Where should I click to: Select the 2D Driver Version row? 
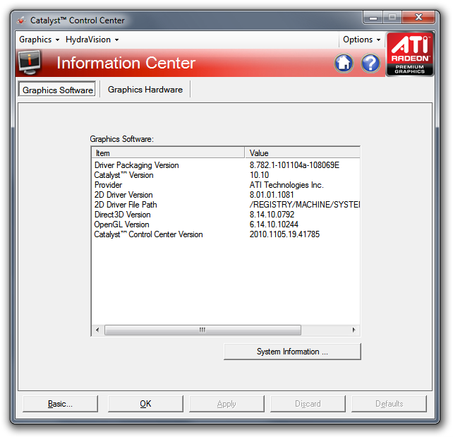click(226, 195)
